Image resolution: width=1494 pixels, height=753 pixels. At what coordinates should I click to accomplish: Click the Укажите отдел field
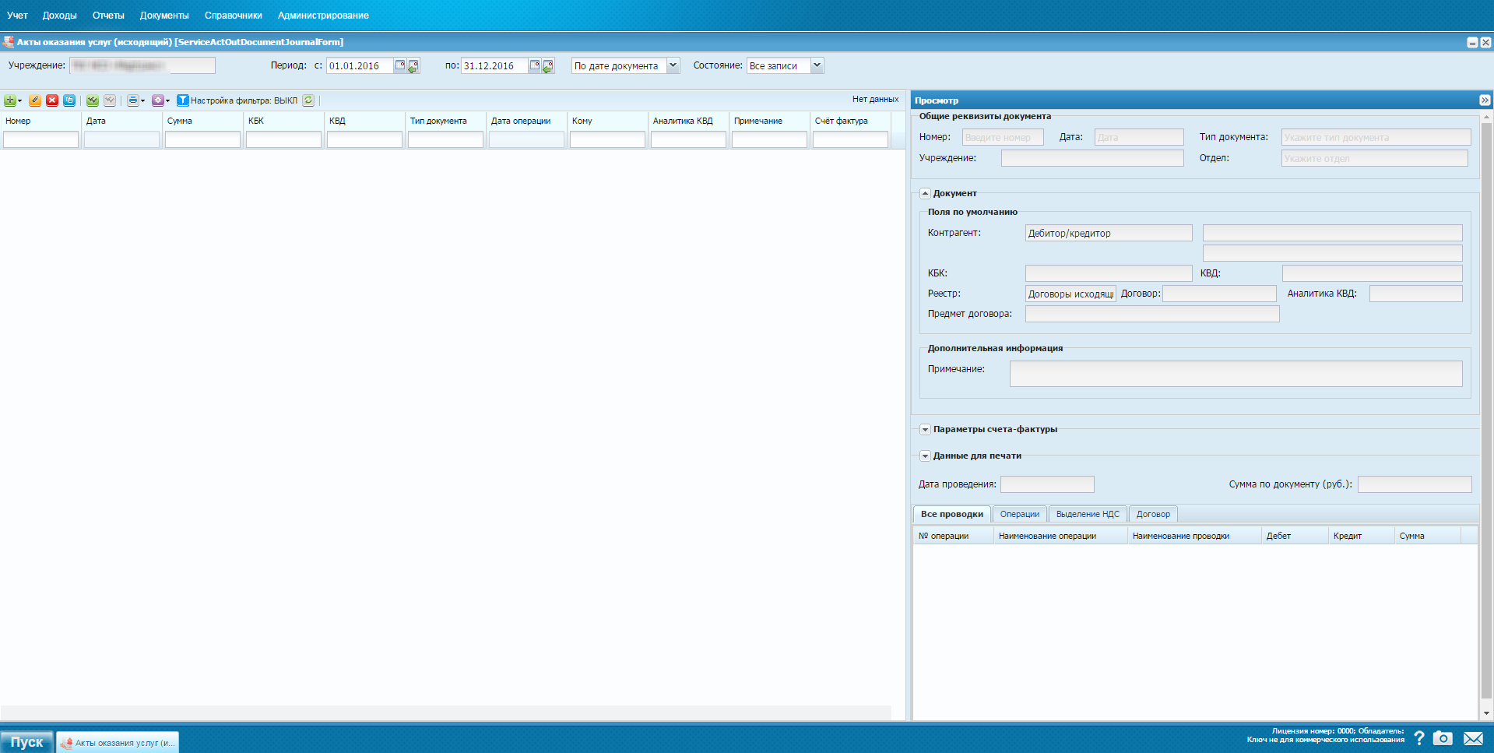coord(1374,158)
